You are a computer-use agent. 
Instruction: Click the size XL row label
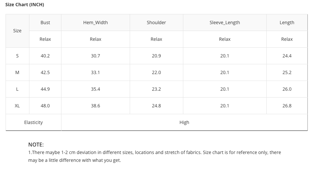click(17, 106)
